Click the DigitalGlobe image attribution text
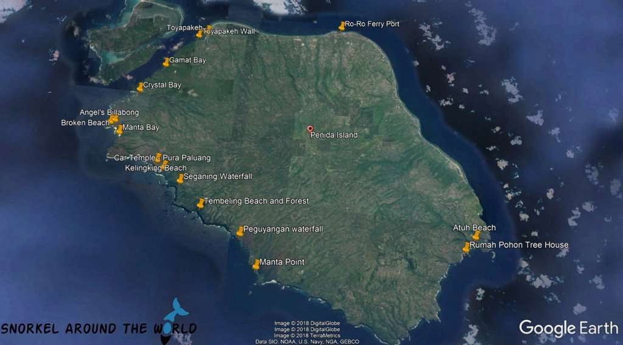The image size is (623, 345). [x=307, y=323]
